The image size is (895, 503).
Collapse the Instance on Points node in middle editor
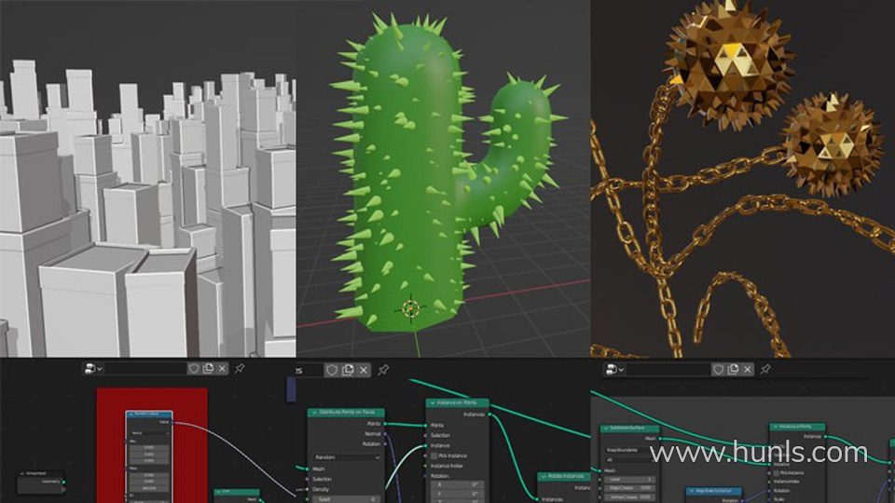coord(432,402)
